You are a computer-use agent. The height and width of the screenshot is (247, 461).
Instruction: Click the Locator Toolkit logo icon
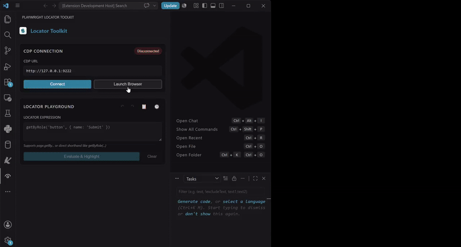tap(23, 31)
